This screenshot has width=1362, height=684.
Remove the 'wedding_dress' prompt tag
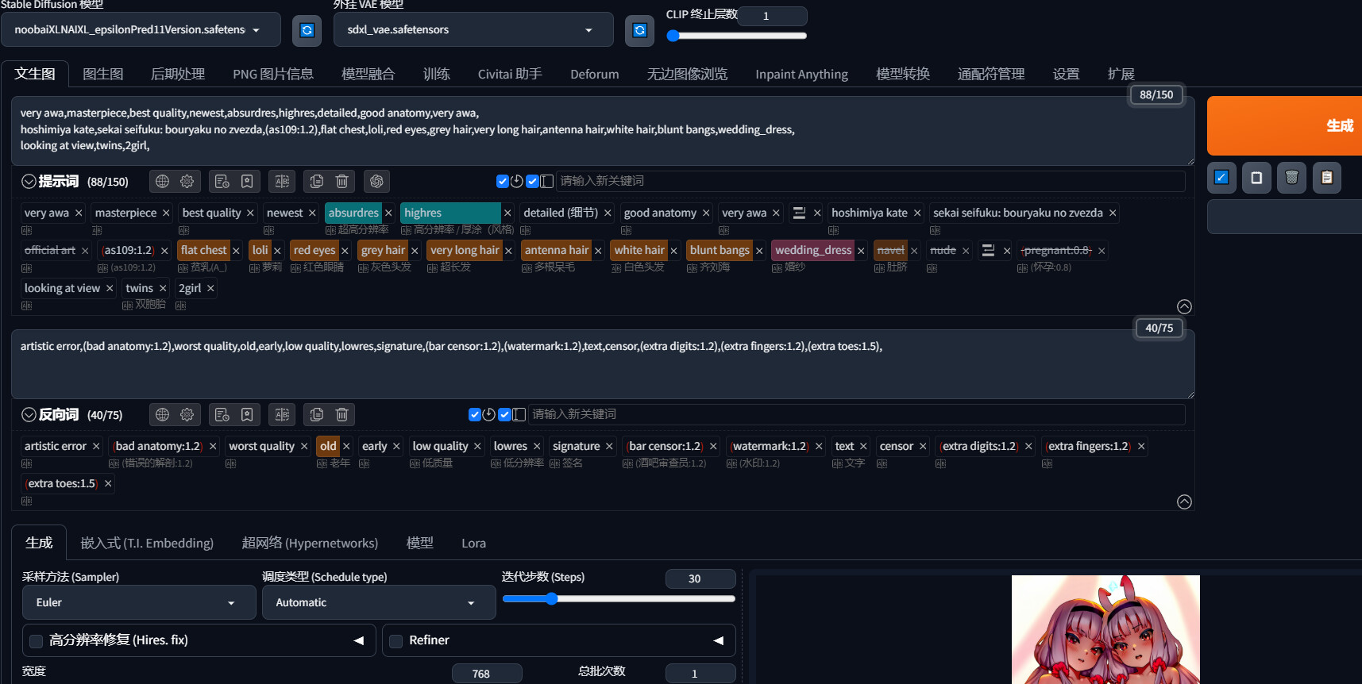point(861,251)
